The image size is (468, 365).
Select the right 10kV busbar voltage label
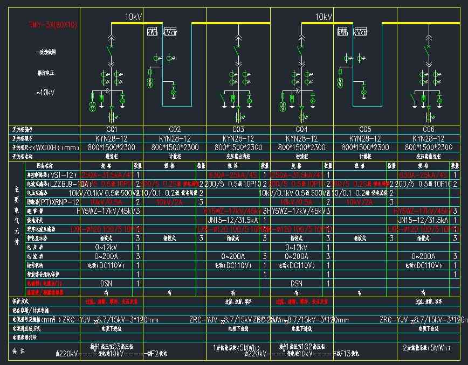[324, 17]
